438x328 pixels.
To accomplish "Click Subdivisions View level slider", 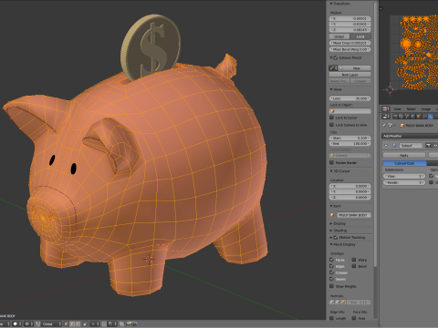I will (x=404, y=176).
